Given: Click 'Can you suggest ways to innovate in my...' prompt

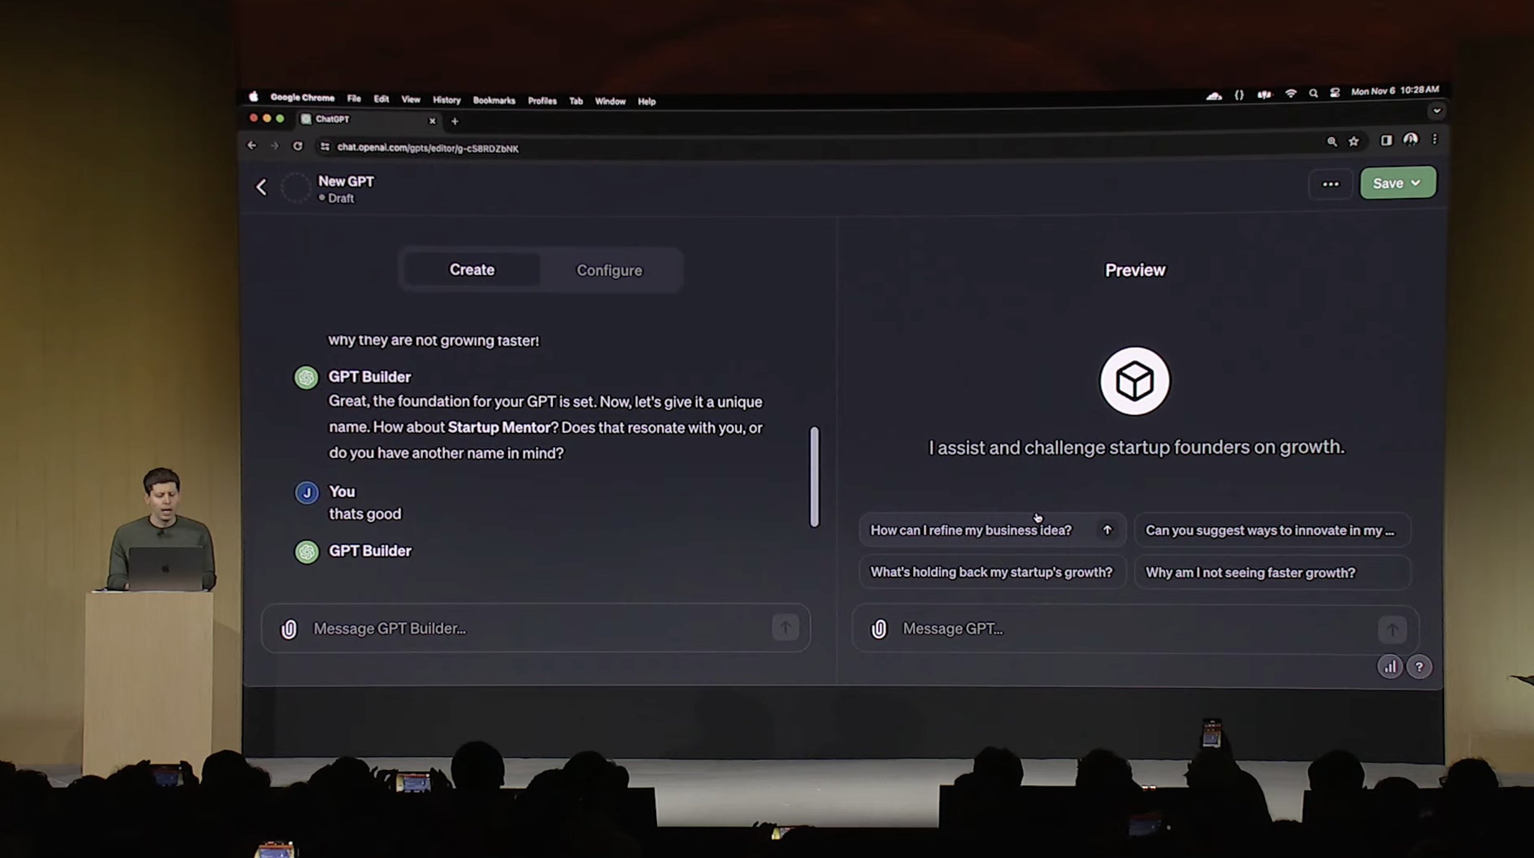Looking at the screenshot, I should 1271,529.
